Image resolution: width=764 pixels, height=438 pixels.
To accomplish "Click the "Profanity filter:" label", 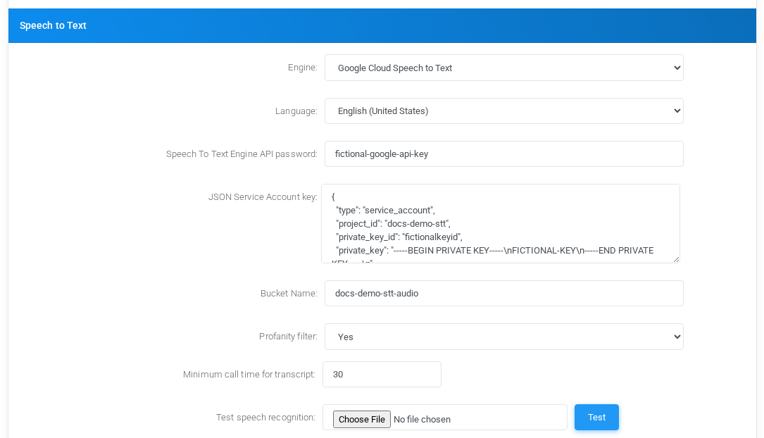I will point(288,336).
